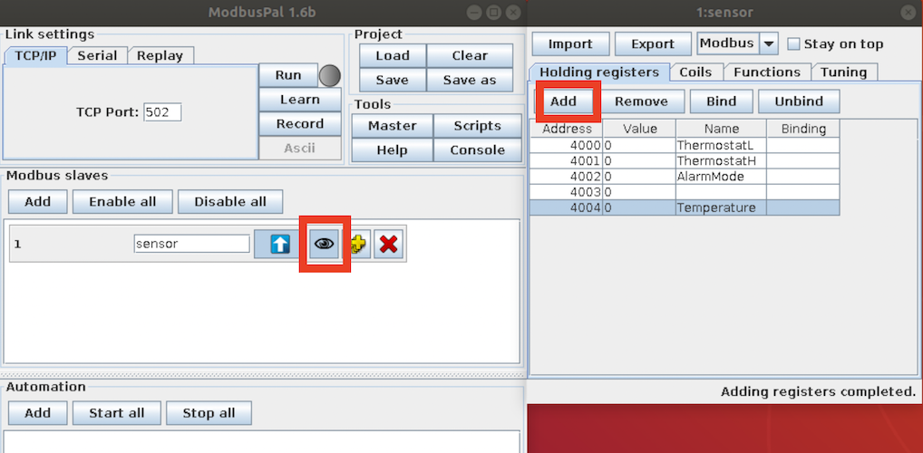This screenshot has width=923, height=453.
Task: Switch to the Replay link tab
Action: point(160,56)
